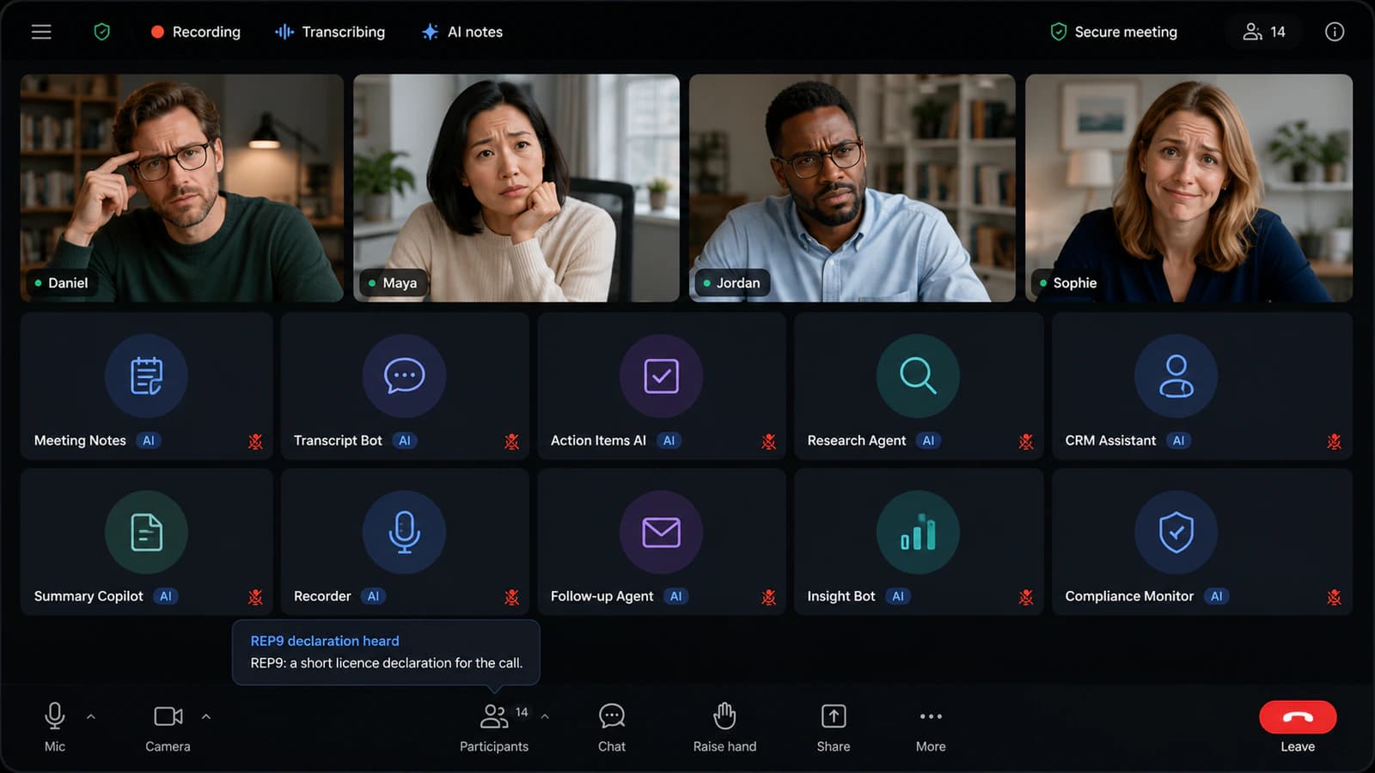Image resolution: width=1375 pixels, height=773 pixels.
Task: Click the green shield icon beside the menu
Action: [x=101, y=32]
